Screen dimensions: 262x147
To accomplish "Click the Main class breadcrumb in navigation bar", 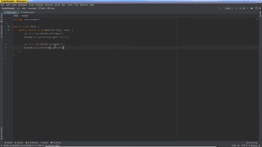I will tap(42, 8).
